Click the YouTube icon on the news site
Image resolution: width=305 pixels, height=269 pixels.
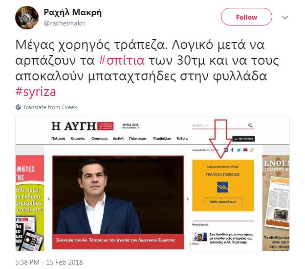[245, 150]
